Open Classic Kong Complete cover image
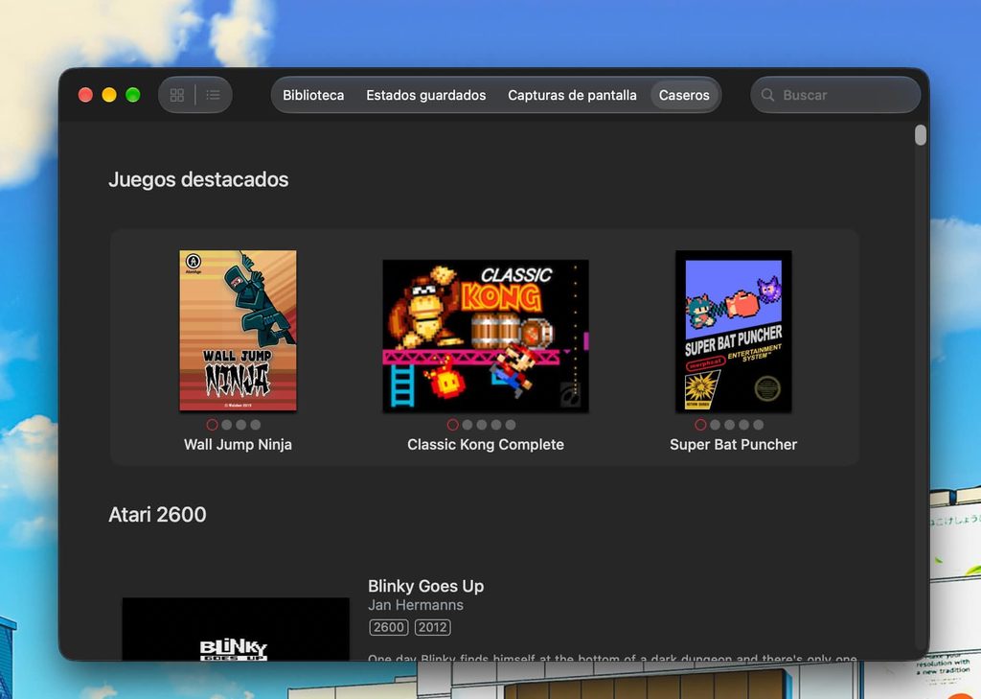981x699 pixels. (x=486, y=336)
